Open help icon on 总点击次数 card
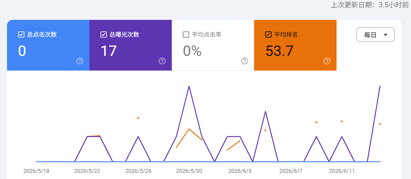The width and height of the screenshot is (411, 179). pyautogui.click(x=80, y=61)
